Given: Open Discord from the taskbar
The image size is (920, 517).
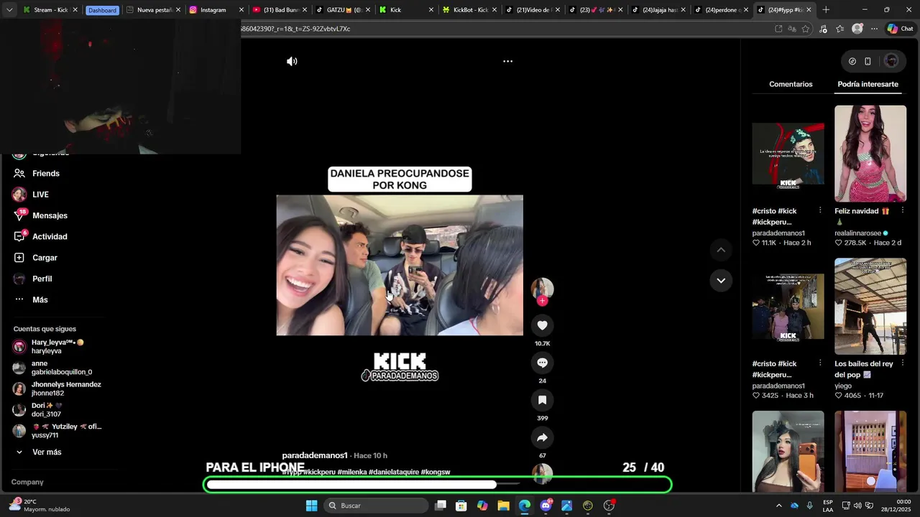Looking at the screenshot, I should 546,506.
